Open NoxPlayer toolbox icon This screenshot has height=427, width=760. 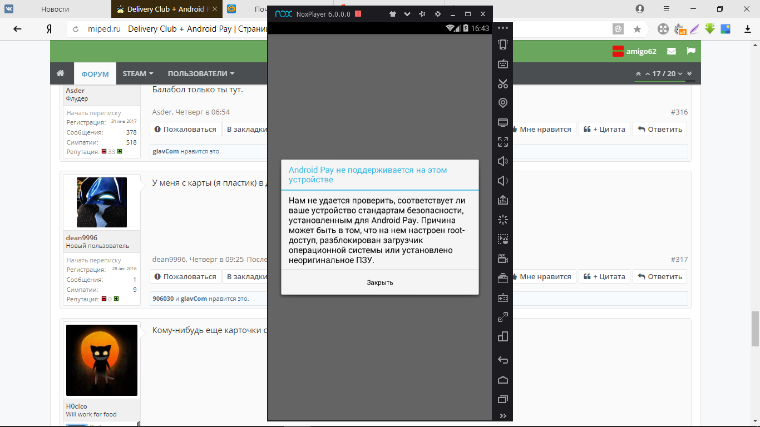[503, 278]
